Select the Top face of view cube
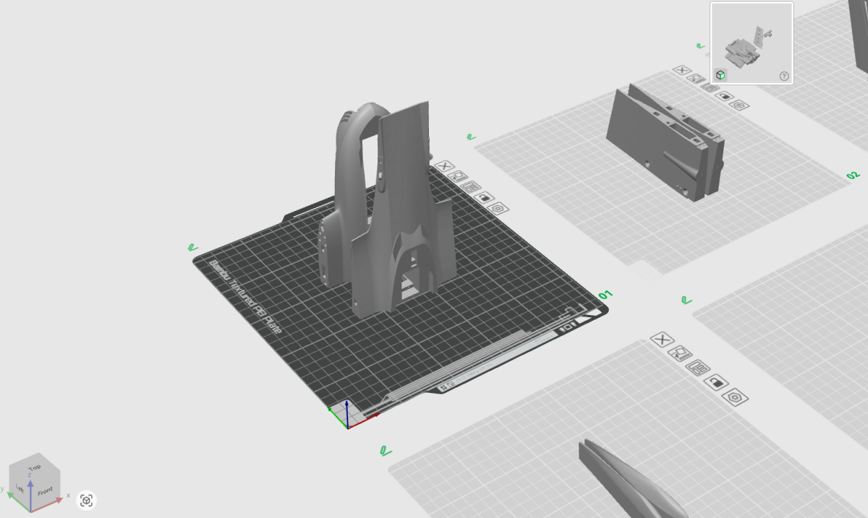Viewport: 868px width, 518px height. click(34, 468)
